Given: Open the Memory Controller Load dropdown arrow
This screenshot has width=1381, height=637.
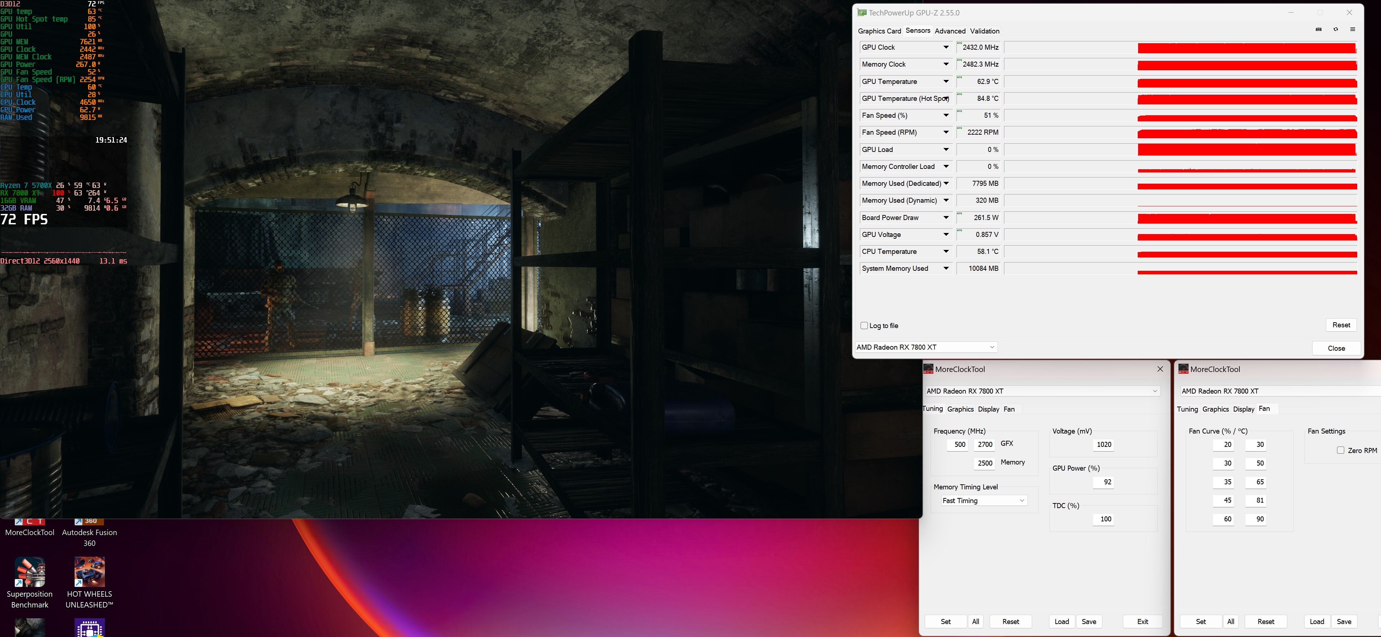Looking at the screenshot, I should point(946,167).
